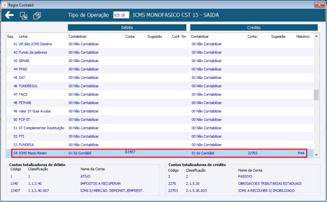This screenshot has height=202, width=327.
Task: Click the Linha column header
Action: [x=23, y=36]
